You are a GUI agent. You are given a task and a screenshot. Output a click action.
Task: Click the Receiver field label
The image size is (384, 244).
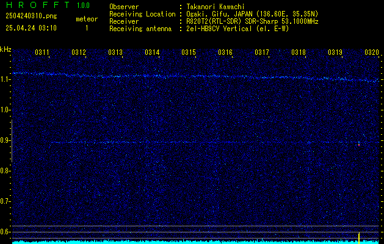pos(124,21)
